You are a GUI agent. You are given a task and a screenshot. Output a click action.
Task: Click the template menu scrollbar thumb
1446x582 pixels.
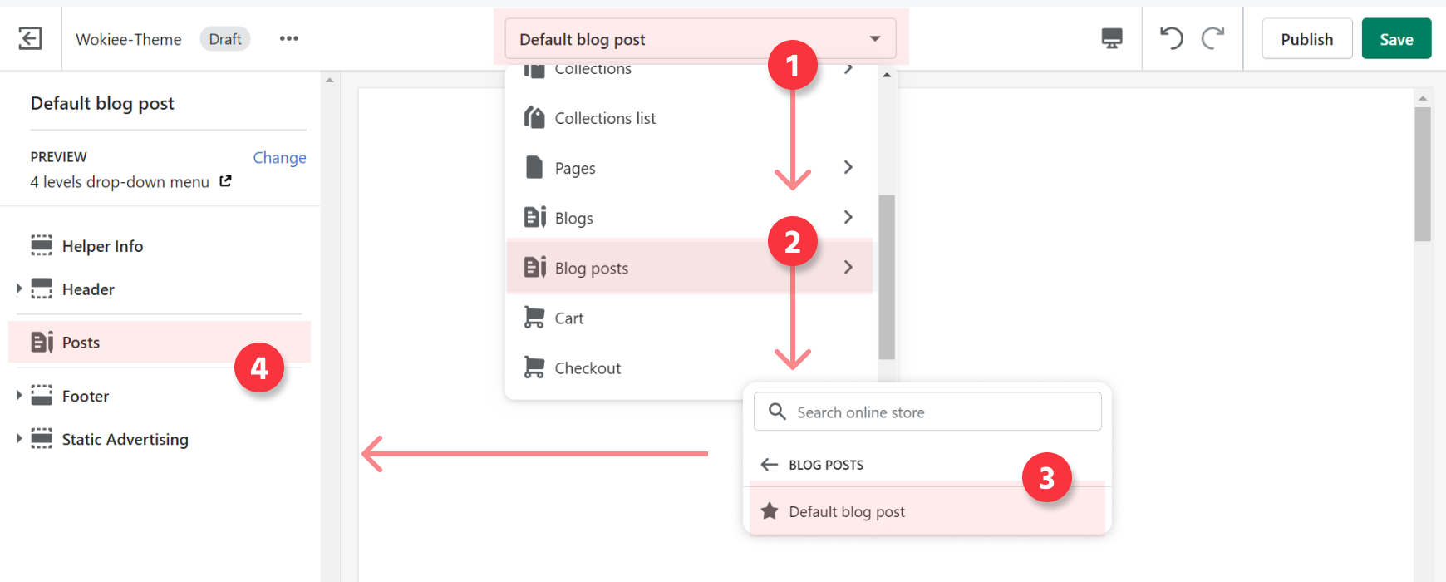pos(887,276)
